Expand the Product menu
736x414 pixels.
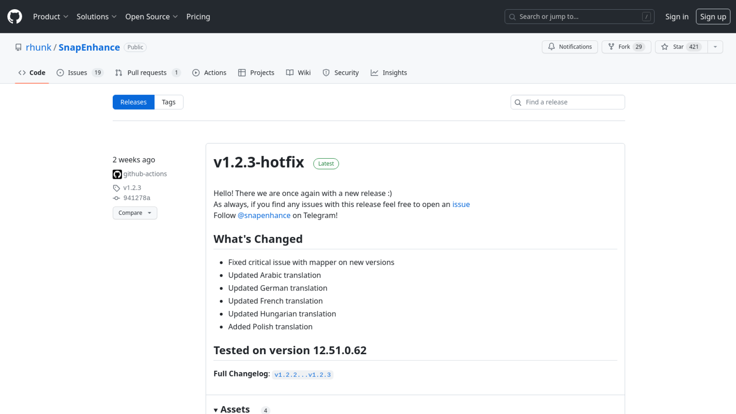(x=50, y=16)
